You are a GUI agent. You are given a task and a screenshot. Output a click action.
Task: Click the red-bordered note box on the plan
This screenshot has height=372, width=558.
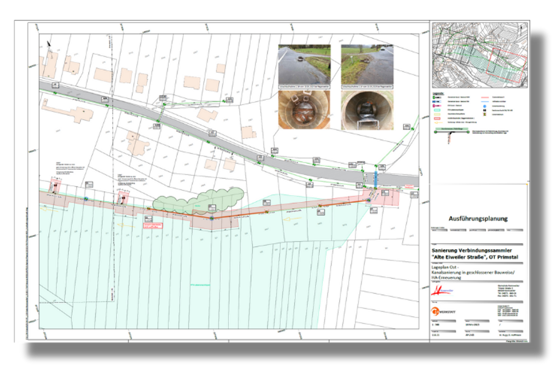pyautogui.click(x=153, y=226)
